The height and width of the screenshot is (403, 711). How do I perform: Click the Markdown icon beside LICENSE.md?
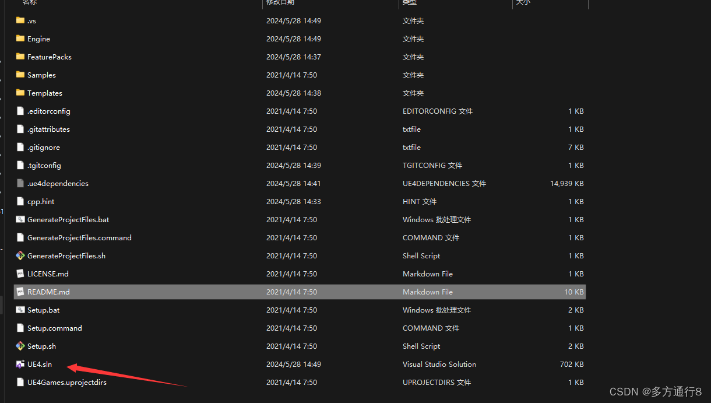pos(20,274)
